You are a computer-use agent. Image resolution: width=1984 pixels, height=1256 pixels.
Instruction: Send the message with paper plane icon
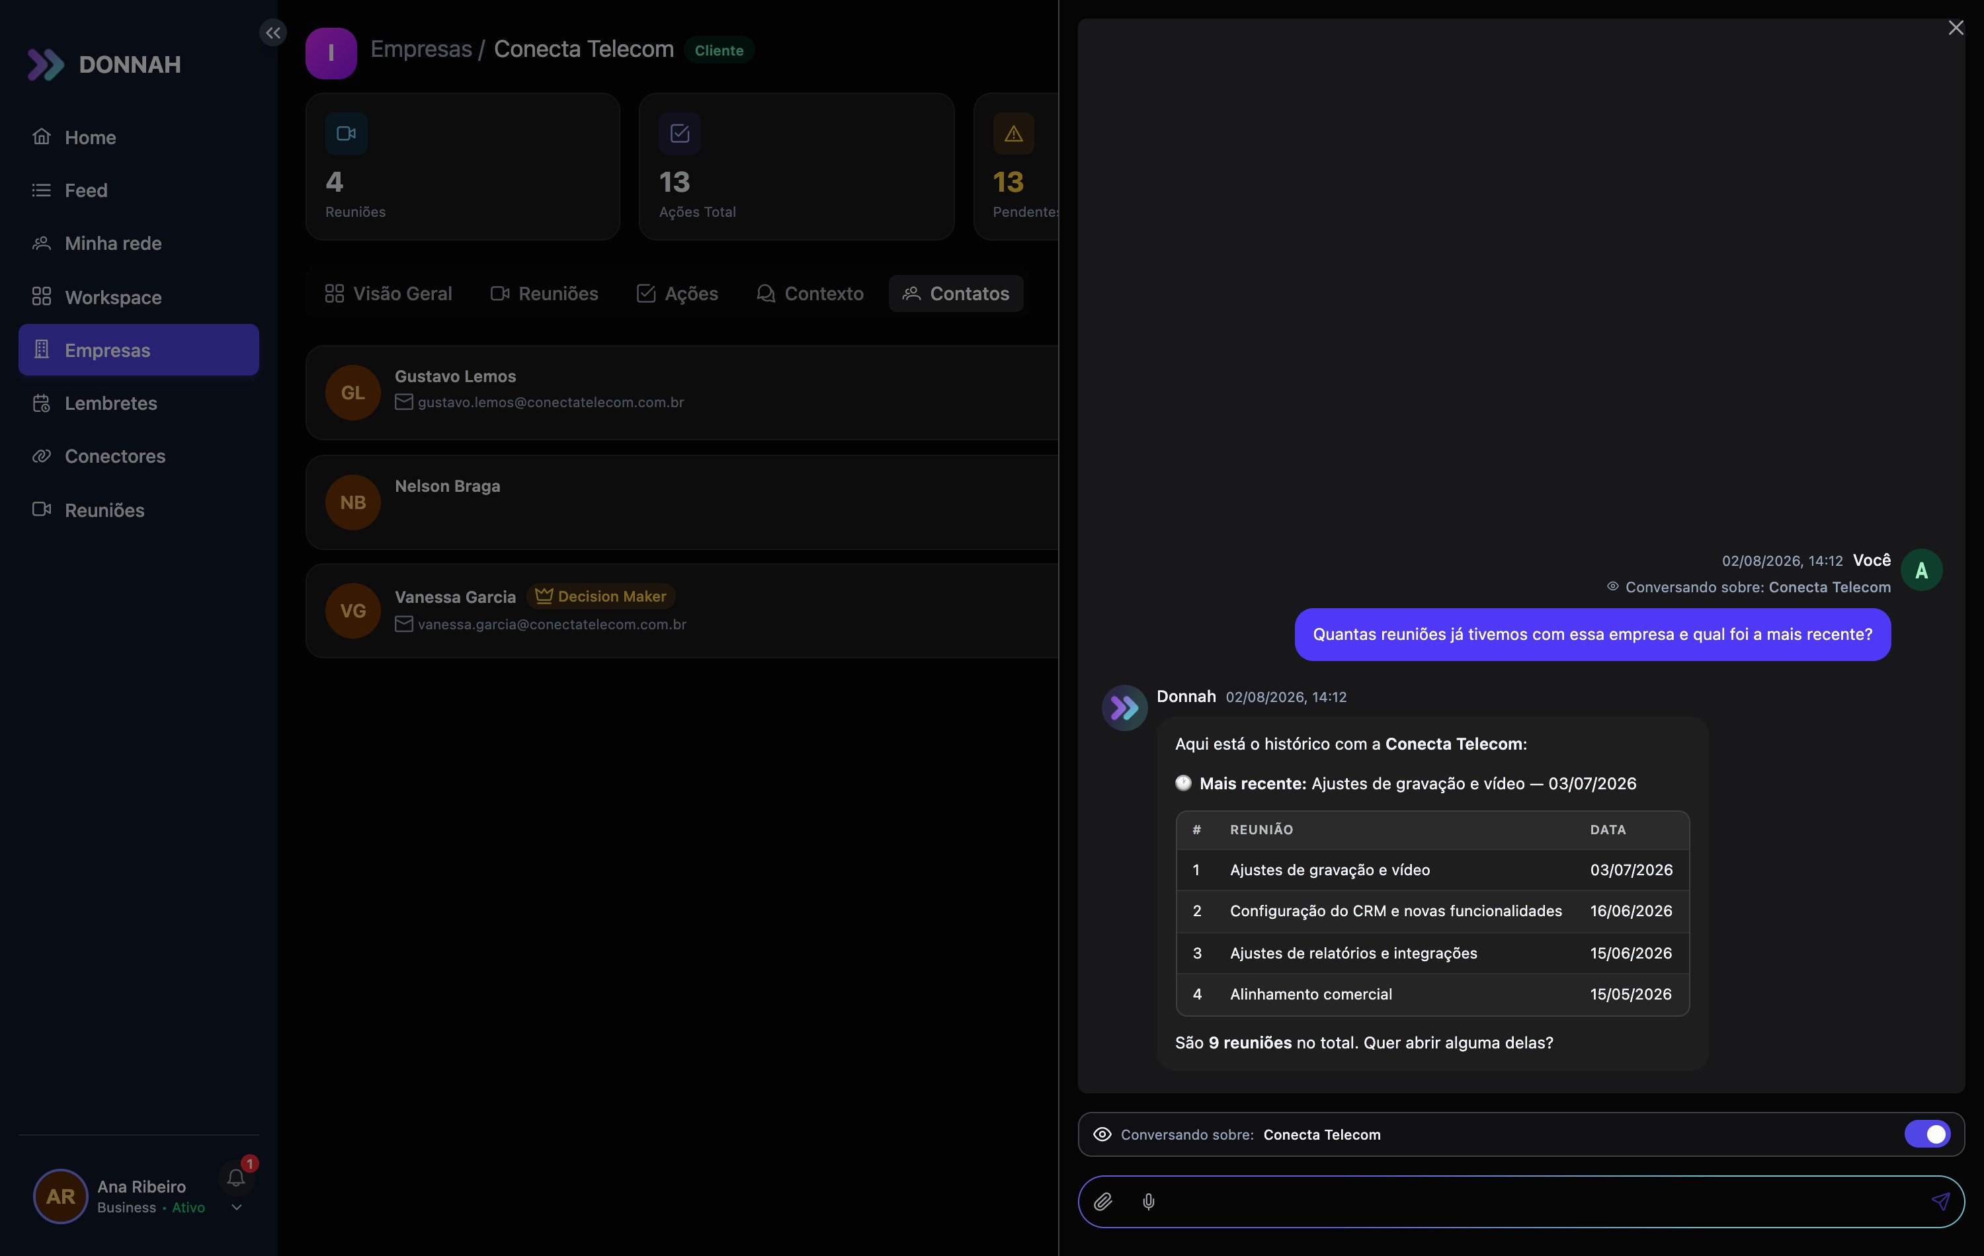(x=1941, y=1202)
